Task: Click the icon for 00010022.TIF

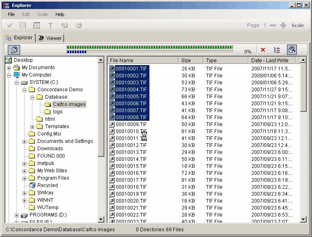Action: point(112,214)
